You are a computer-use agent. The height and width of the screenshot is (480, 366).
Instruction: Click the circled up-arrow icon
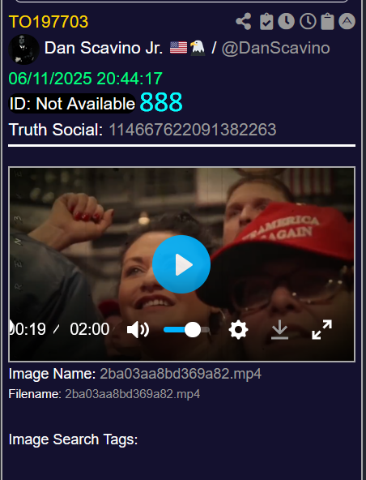[347, 21]
